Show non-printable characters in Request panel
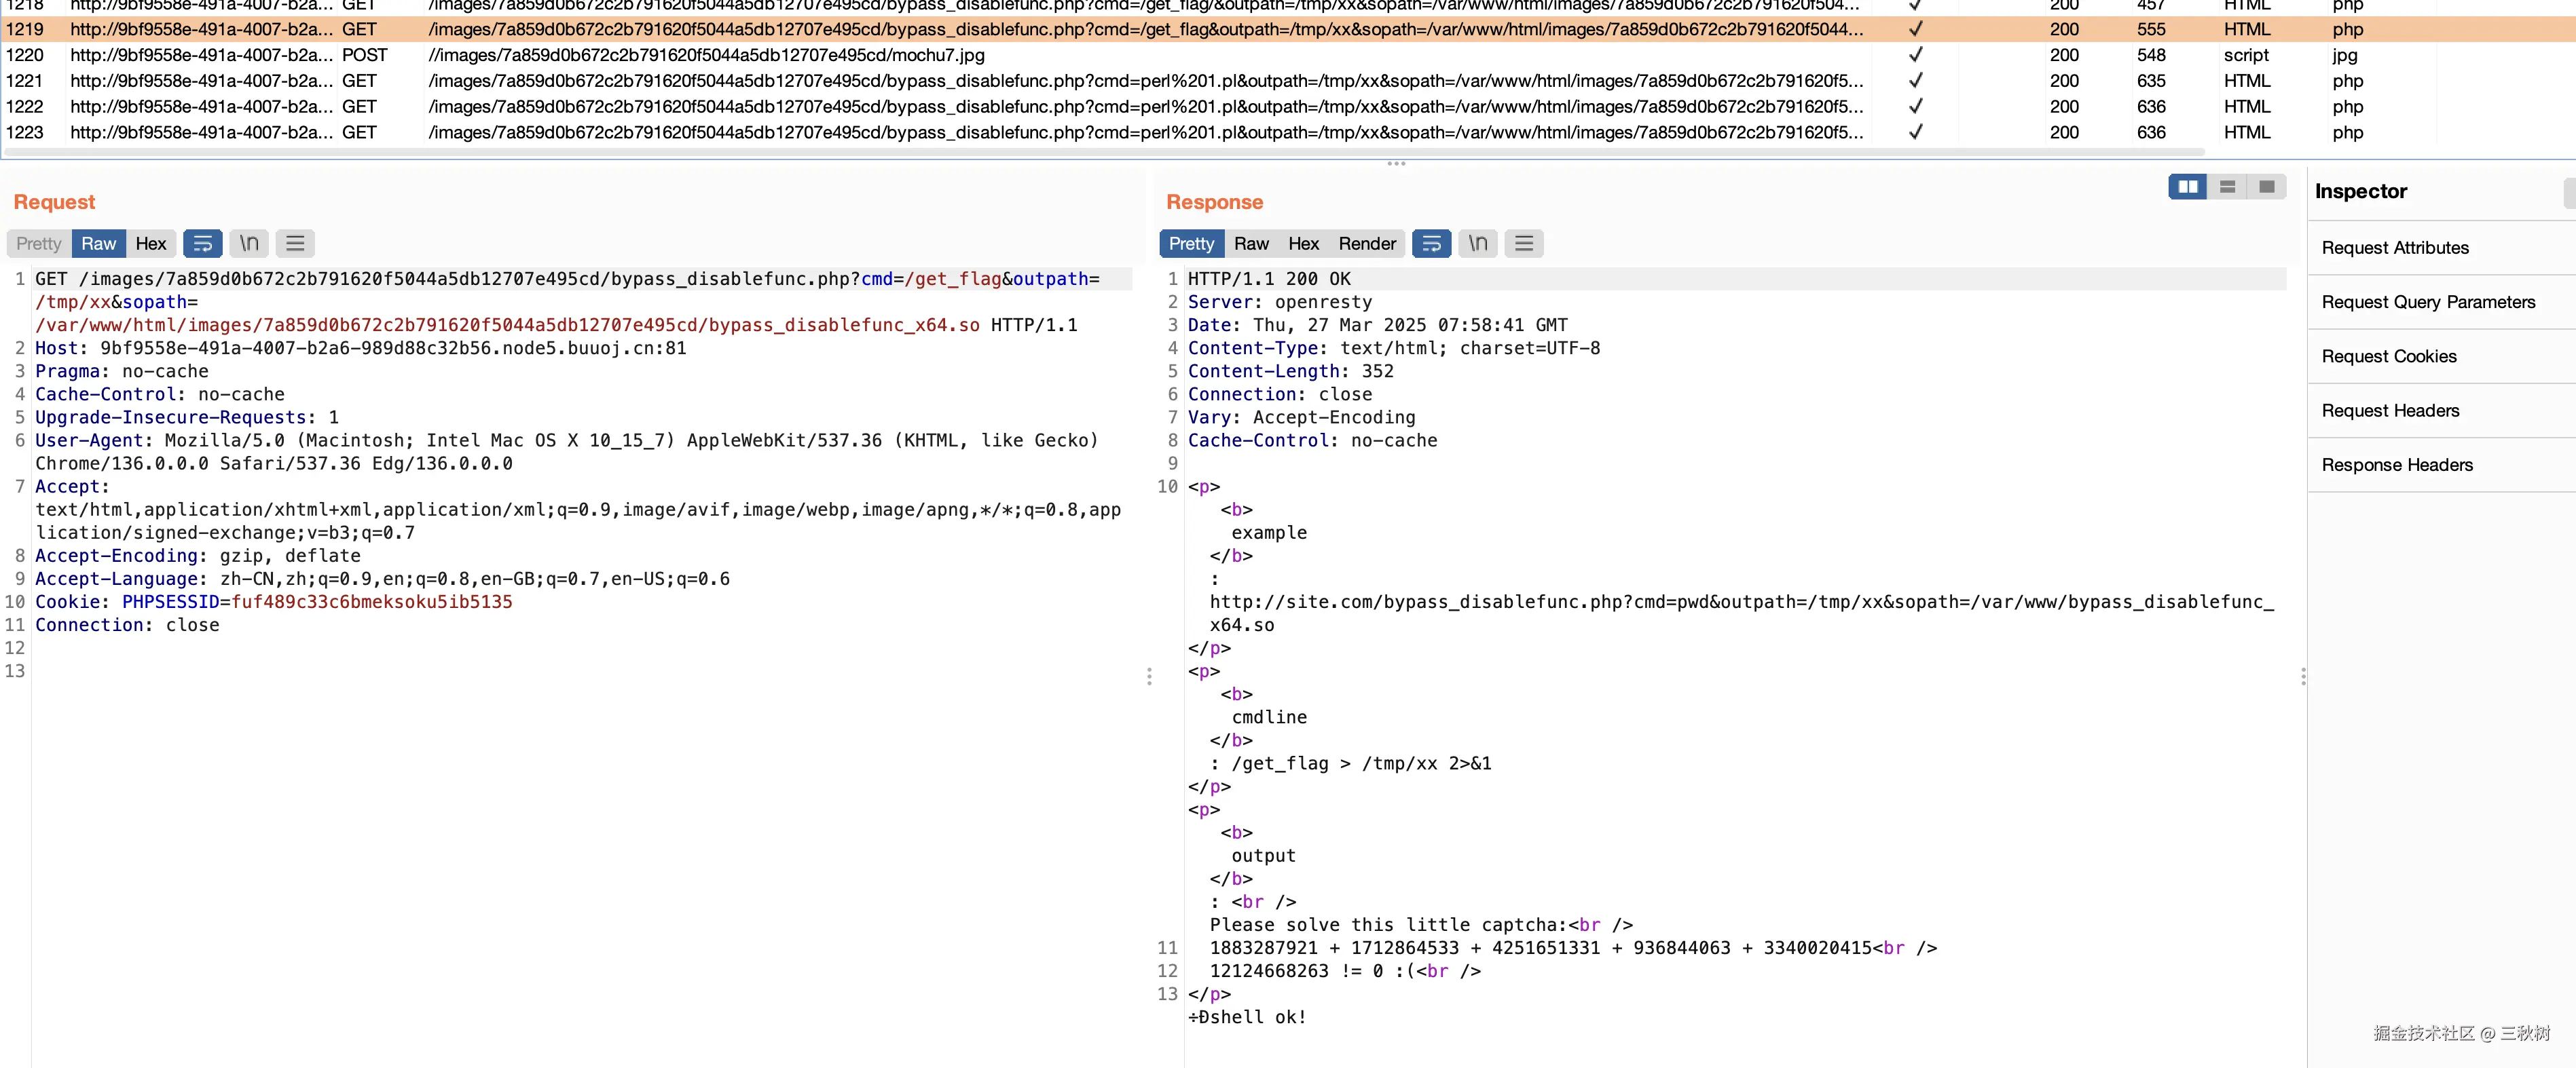 249,244
